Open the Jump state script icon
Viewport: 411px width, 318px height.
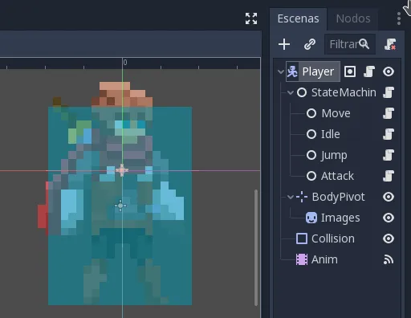coord(389,155)
